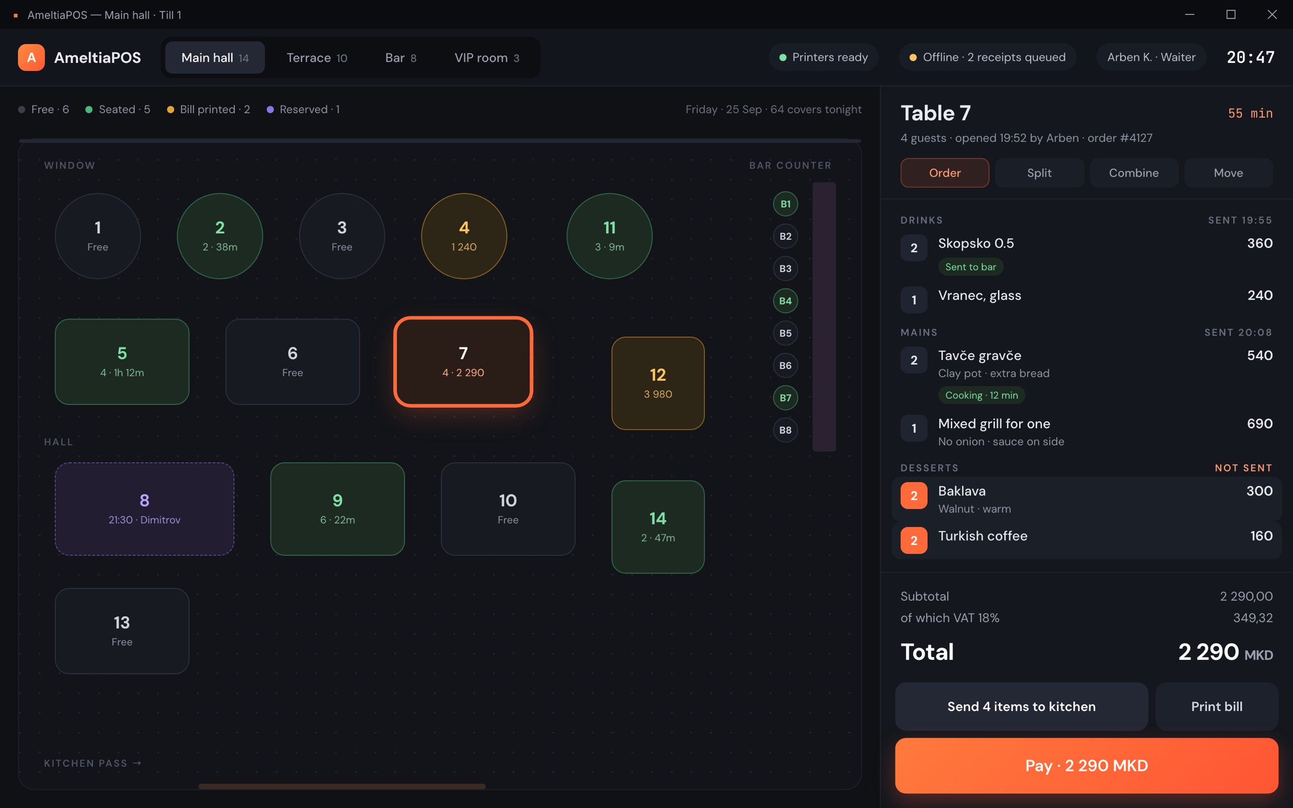Screen dimensions: 1293x808
Task: Select bar seat B6
Action: 785,365
